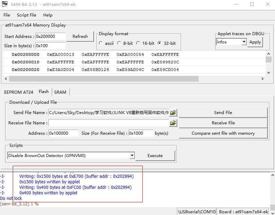Click the Send File Name path field
Viewport: 275px width, 215px height.
coord(109,112)
